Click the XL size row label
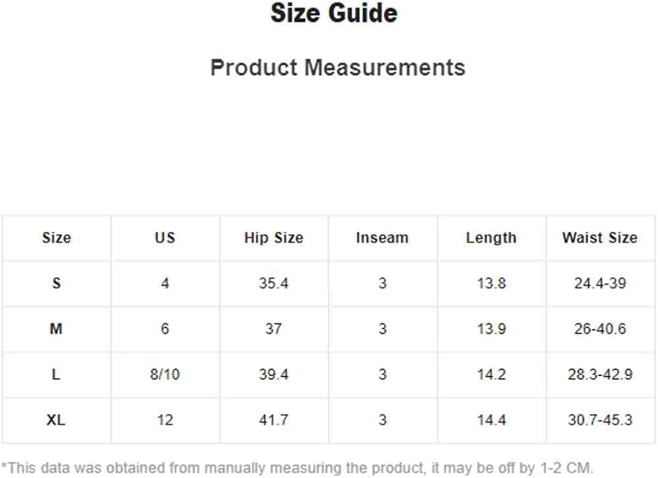Viewport: 658px width, 478px height. click(x=56, y=419)
